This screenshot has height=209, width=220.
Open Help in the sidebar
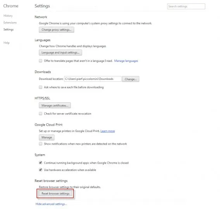point(7,43)
